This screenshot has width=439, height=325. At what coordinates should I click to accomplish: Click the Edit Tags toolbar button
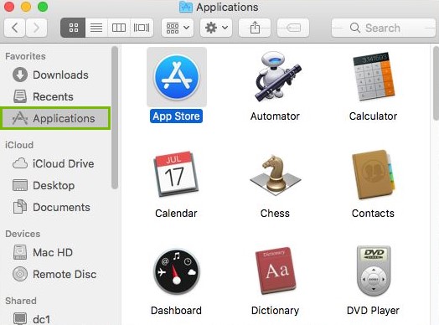[293, 28]
